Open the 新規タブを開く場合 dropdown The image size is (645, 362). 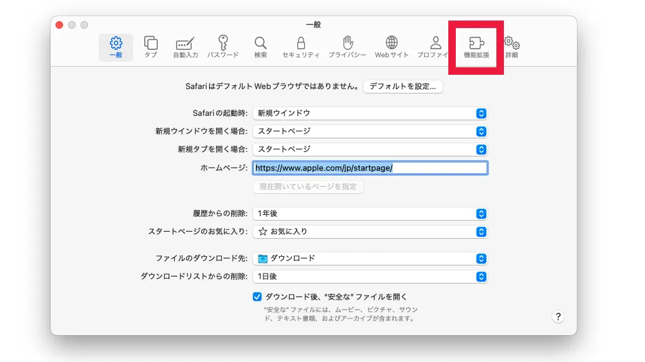point(370,150)
